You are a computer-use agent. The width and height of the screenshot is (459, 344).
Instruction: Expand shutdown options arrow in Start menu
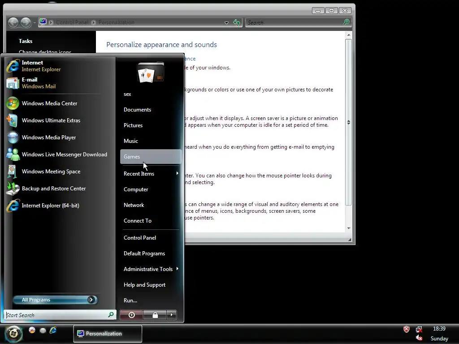point(172,315)
